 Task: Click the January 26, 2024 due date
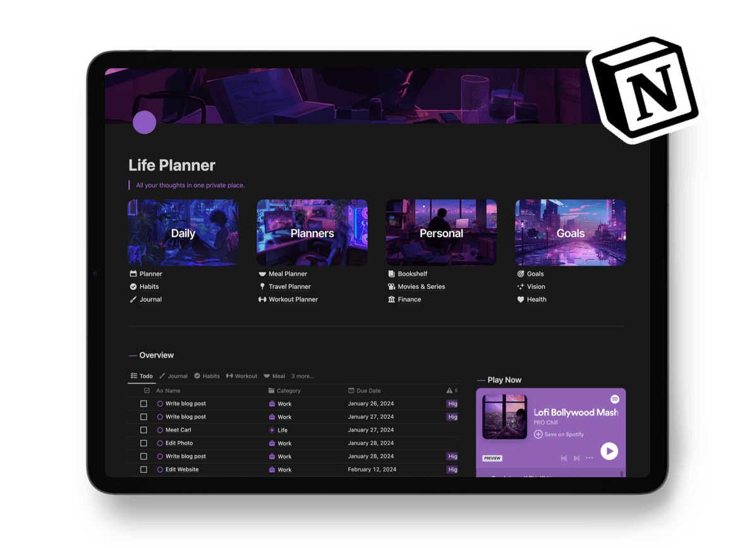coord(371,403)
